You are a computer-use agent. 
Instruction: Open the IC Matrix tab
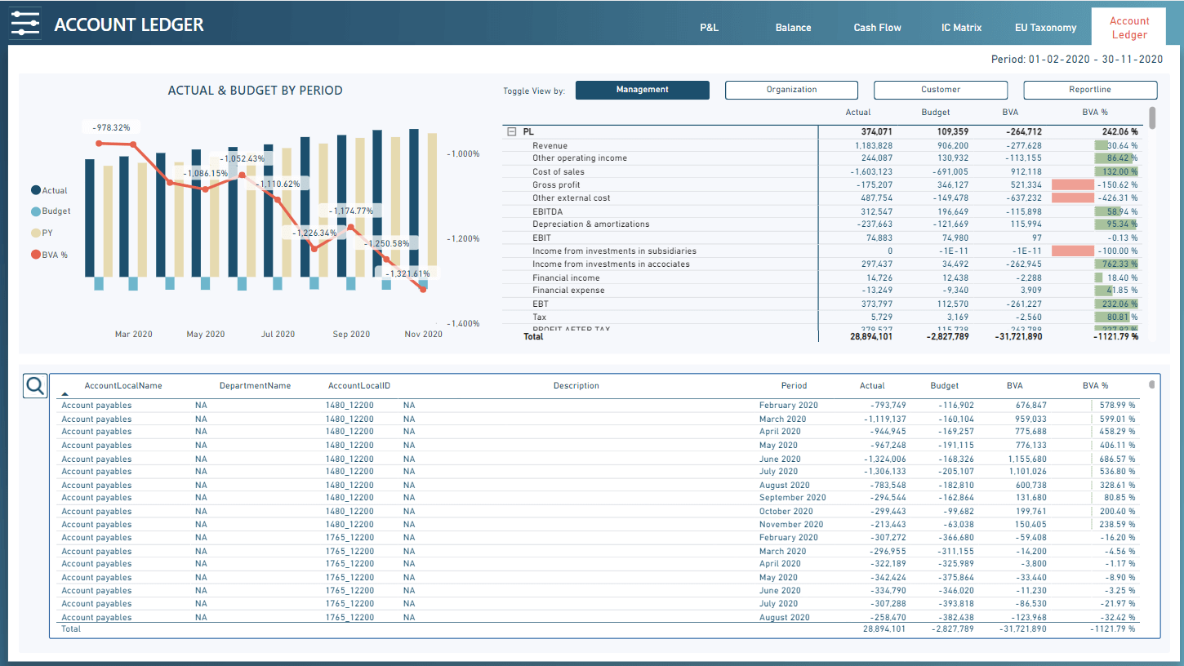pyautogui.click(x=962, y=28)
